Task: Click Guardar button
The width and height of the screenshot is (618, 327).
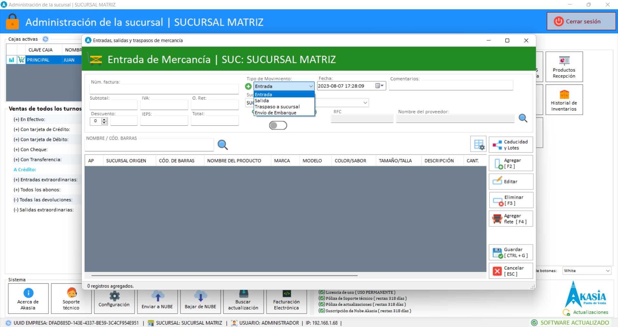Action: coord(510,252)
